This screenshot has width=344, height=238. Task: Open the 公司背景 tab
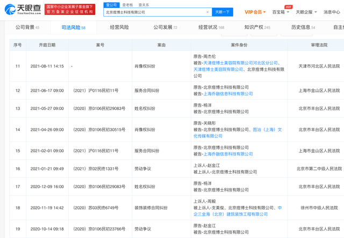(27, 27)
